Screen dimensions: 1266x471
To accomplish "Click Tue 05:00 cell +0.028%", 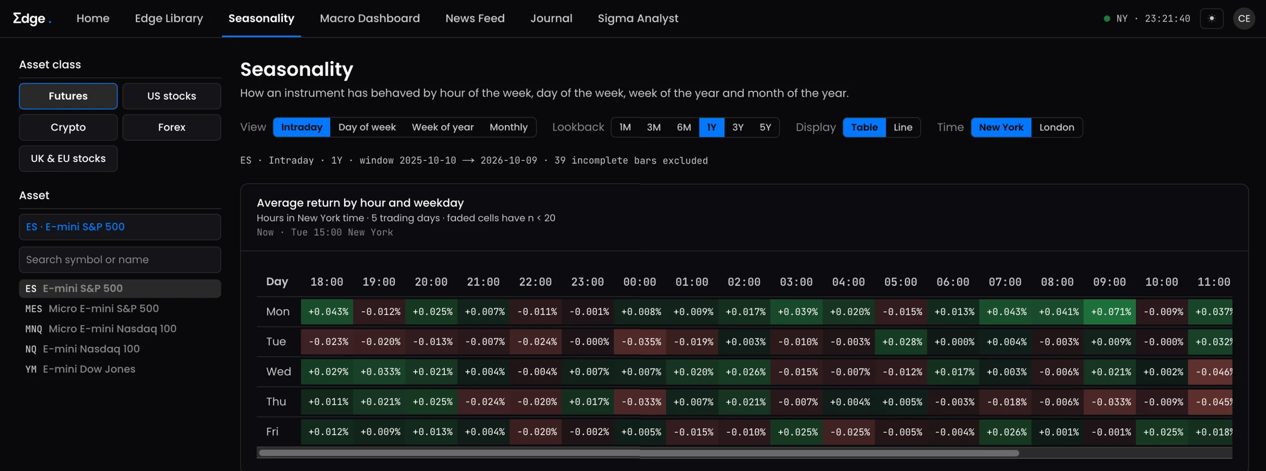I will tap(901, 342).
